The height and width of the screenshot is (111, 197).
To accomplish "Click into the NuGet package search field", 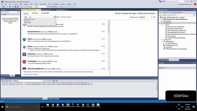I will pyautogui.click(x=38, y=17).
